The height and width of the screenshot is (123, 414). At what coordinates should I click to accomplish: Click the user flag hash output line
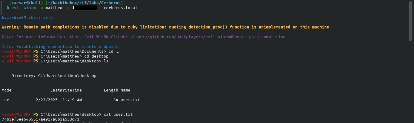(x=41, y=119)
